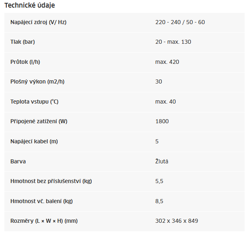Click the dimensions value "302 x 346 x 849"
The height and width of the screenshot is (232, 245).
[x=177, y=221]
